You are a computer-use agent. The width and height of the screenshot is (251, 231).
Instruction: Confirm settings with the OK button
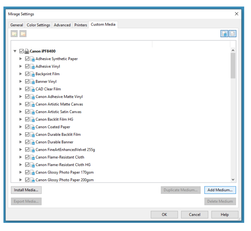(164, 215)
